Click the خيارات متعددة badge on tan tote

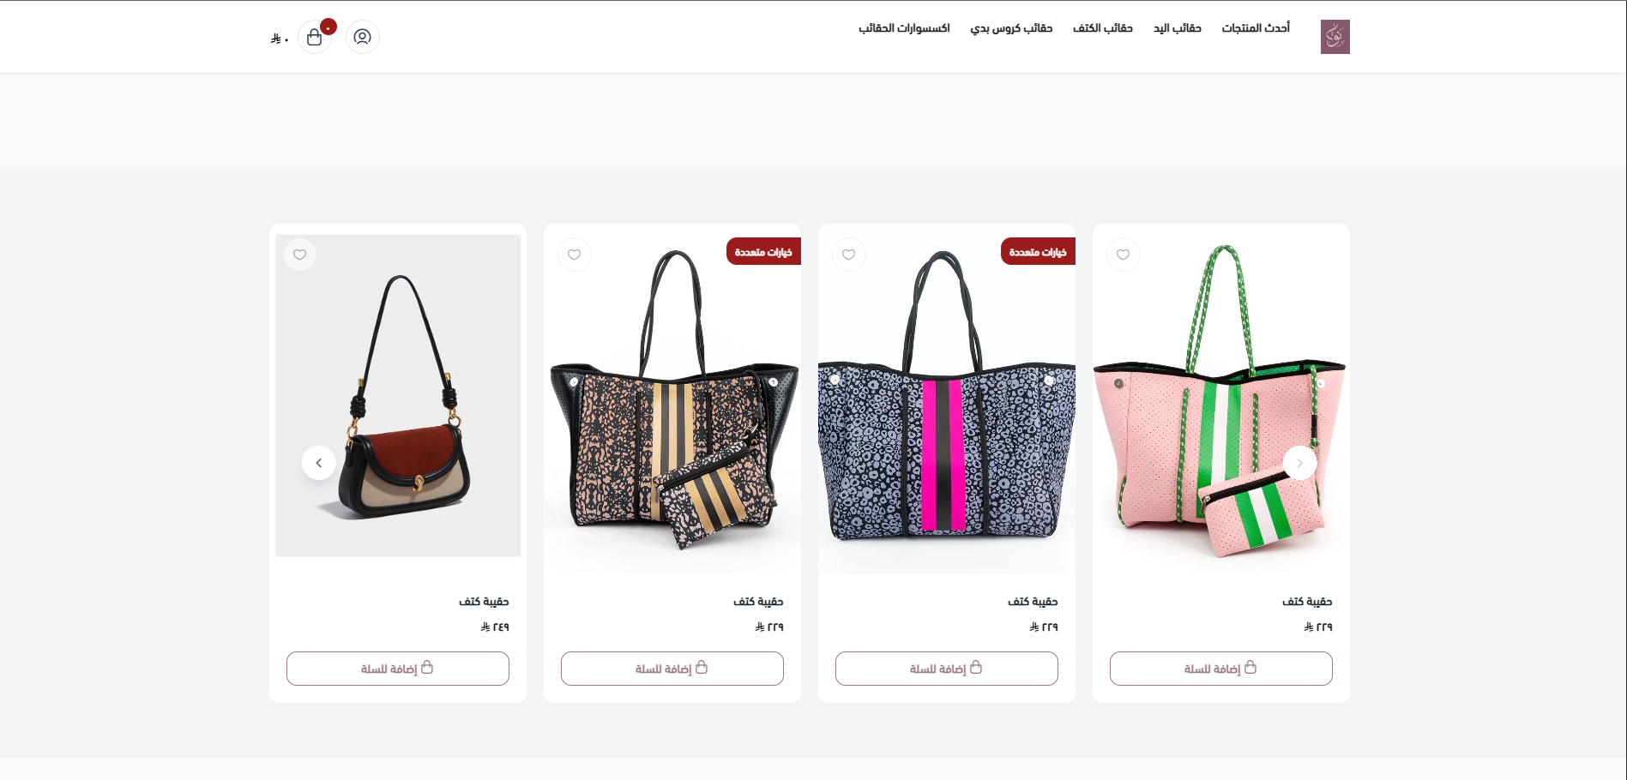click(763, 251)
